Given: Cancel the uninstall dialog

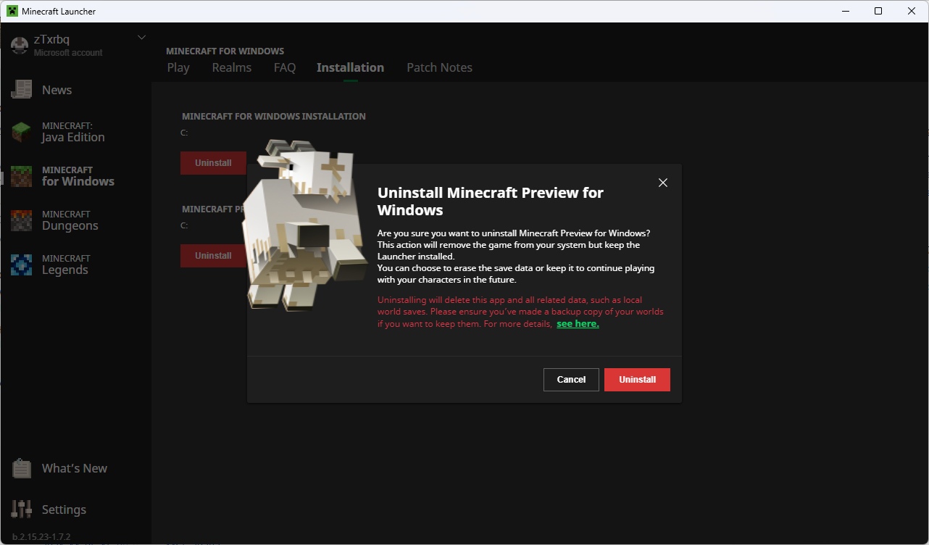Looking at the screenshot, I should [571, 380].
